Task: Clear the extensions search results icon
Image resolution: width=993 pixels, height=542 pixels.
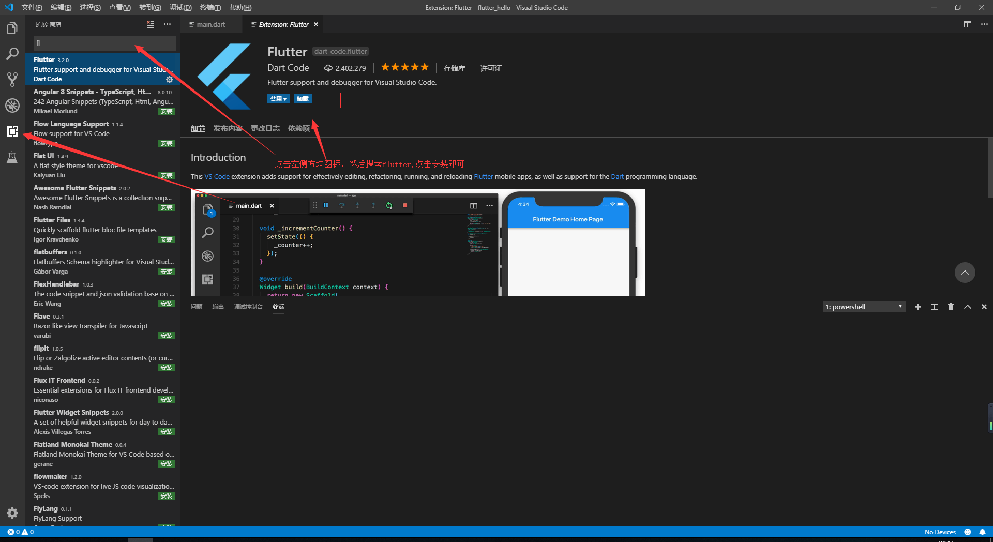Action: point(151,24)
